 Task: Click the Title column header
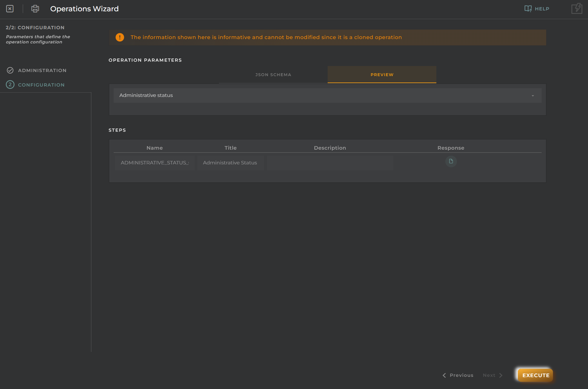[x=231, y=148]
